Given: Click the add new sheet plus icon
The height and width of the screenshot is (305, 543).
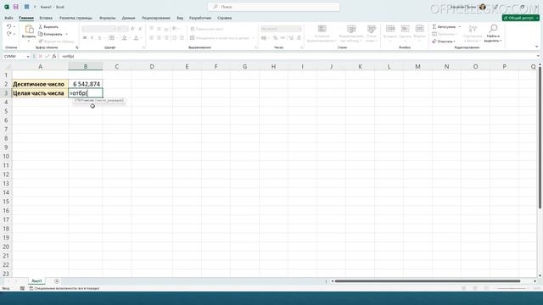Looking at the screenshot, I should click(x=57, y=281).
